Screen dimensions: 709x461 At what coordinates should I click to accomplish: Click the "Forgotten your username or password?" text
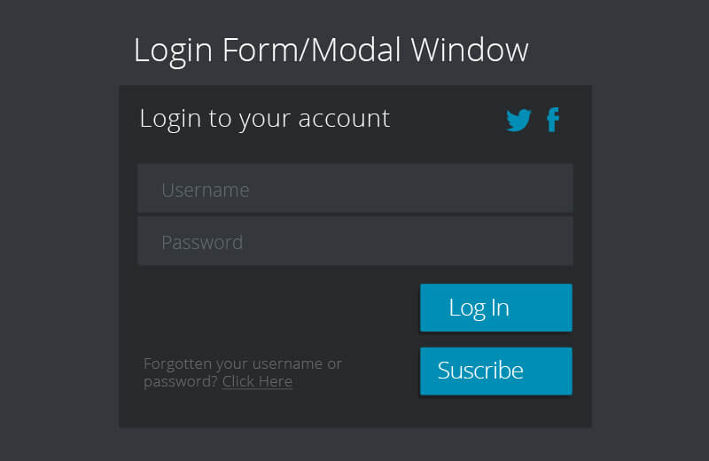click(242, 363)
